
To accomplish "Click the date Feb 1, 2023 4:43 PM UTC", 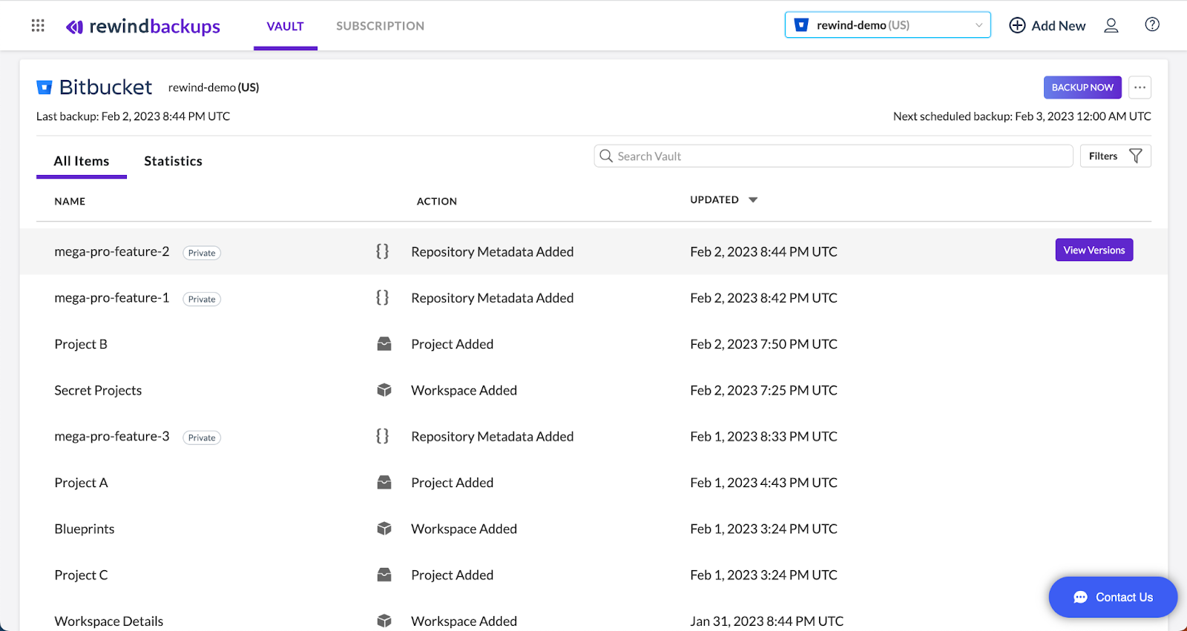I will [763, 483].
